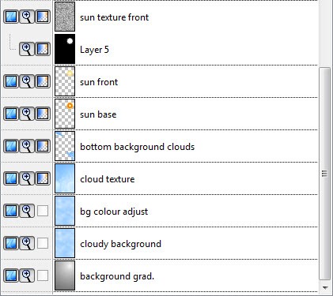333x296 pixels.
Task: Click the layer name "background grad."
Action: coord(117,276)
